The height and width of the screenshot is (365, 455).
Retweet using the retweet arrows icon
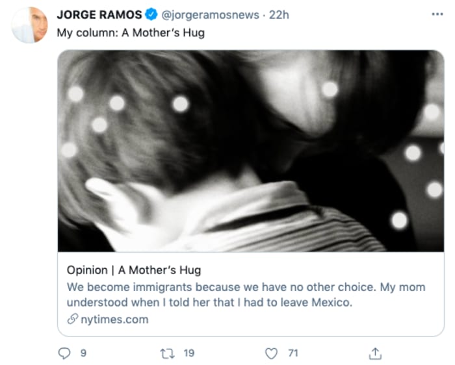167,353
